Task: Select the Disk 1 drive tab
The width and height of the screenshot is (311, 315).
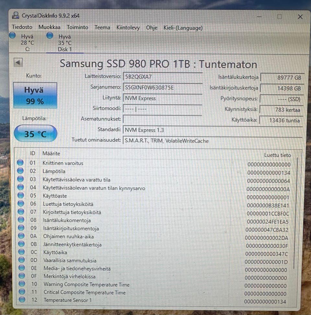Action: pyautogui.click(x=65, y=43)
